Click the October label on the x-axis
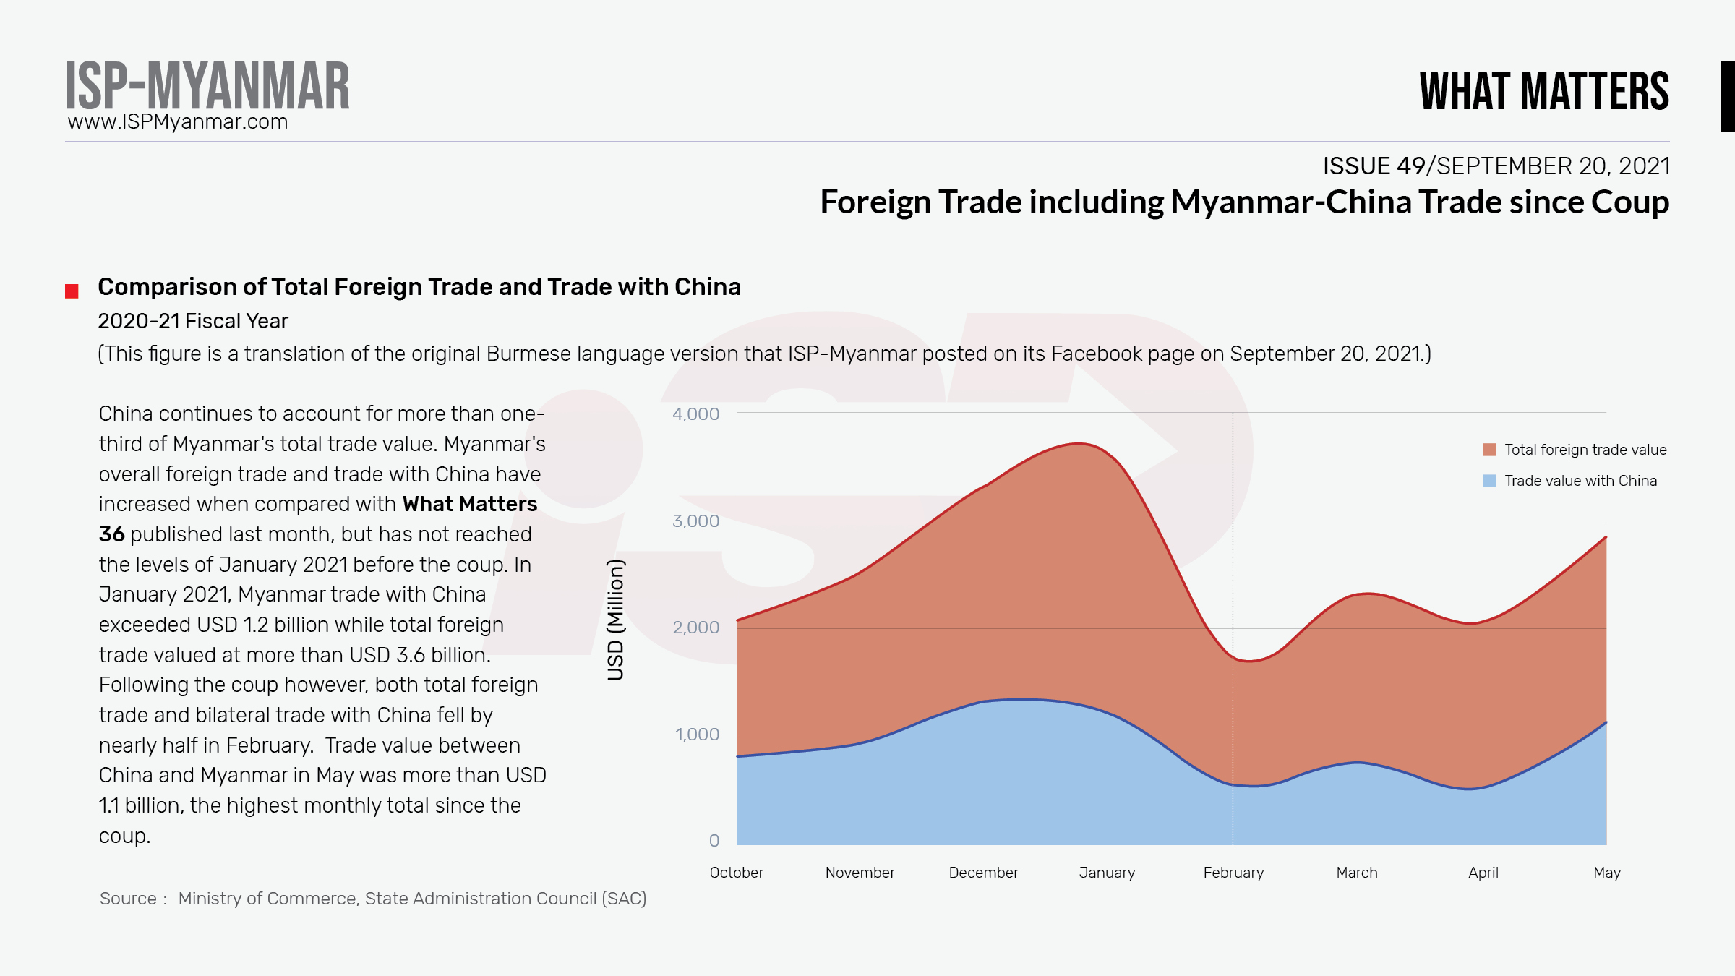 (x=736, y=873)
